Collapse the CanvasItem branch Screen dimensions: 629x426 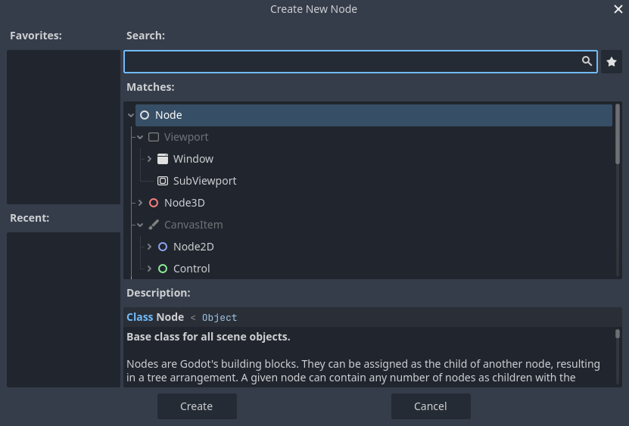point(140,225)
